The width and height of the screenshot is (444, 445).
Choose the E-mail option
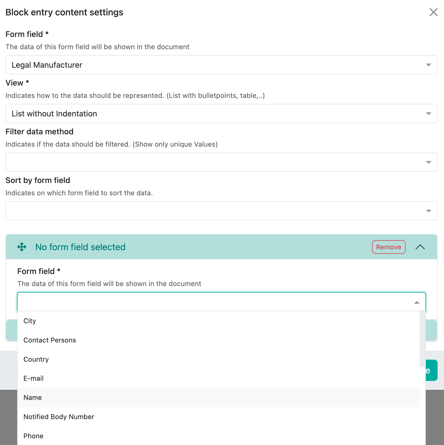click(x=219, y=378)
